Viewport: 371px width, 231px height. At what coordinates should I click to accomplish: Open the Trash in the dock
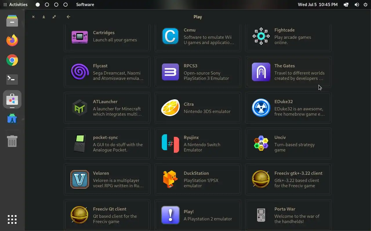[12, 141]
